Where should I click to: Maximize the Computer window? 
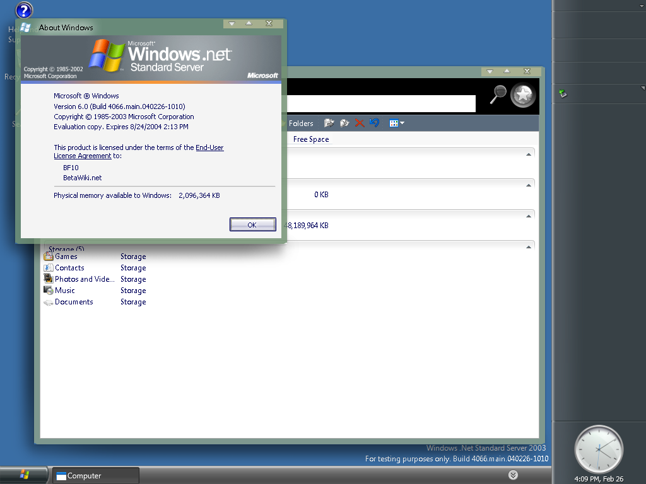click(x=507, y=71)
